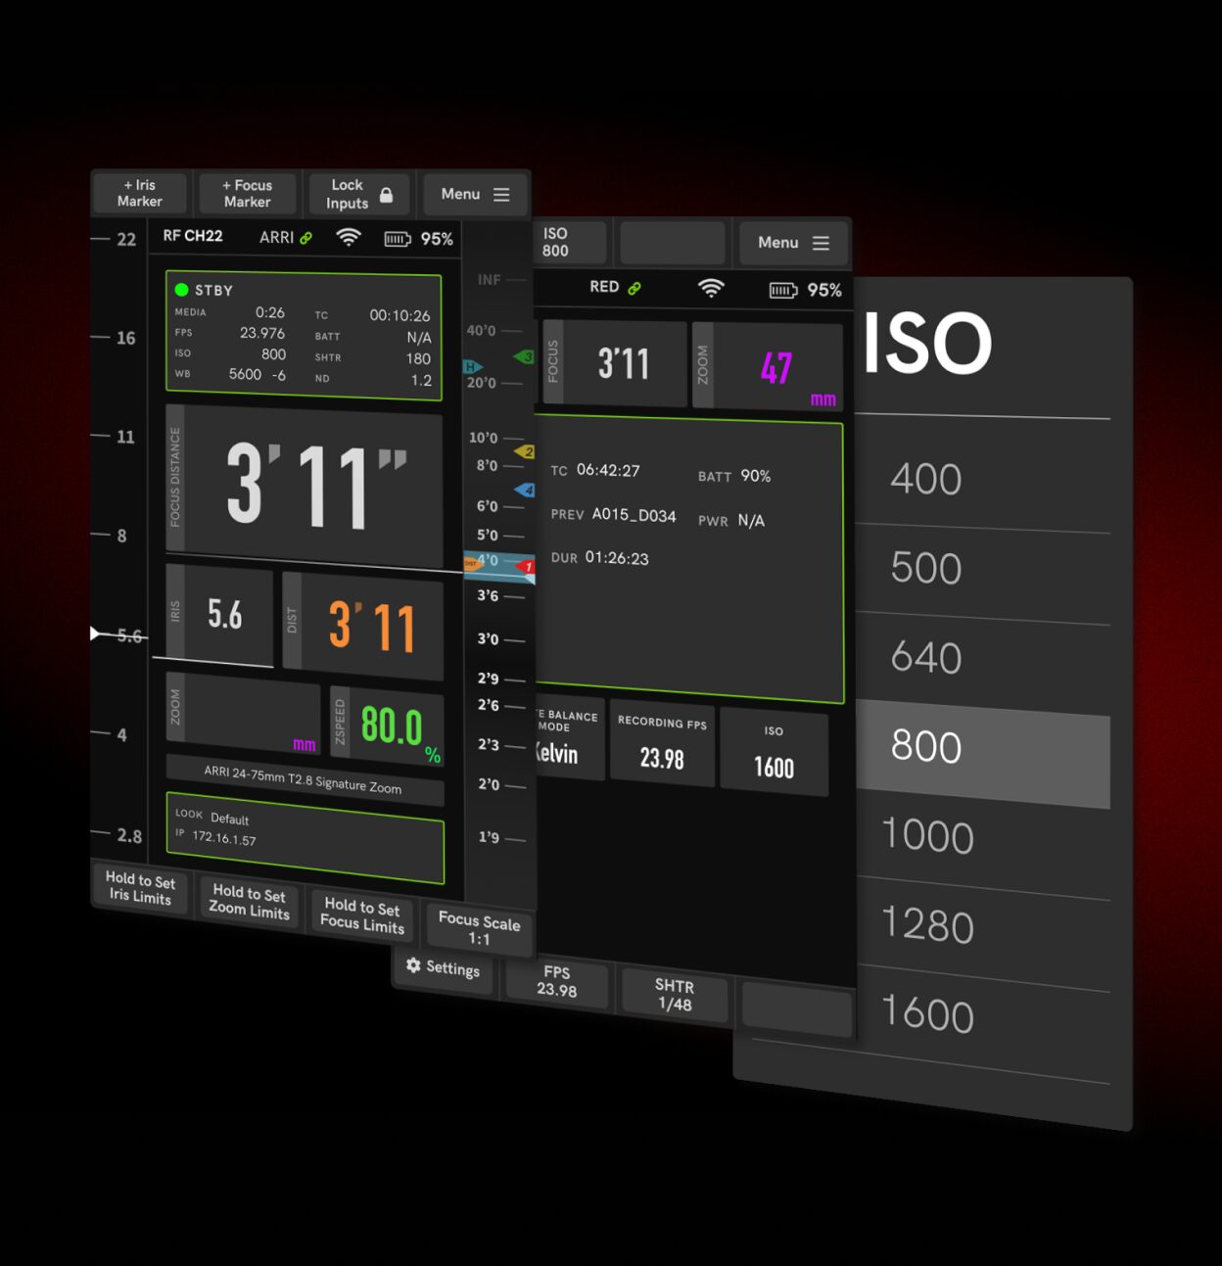Select the green focus marker 3
The height and width of the screenshot is (1266, 1222).
(524, 357)
